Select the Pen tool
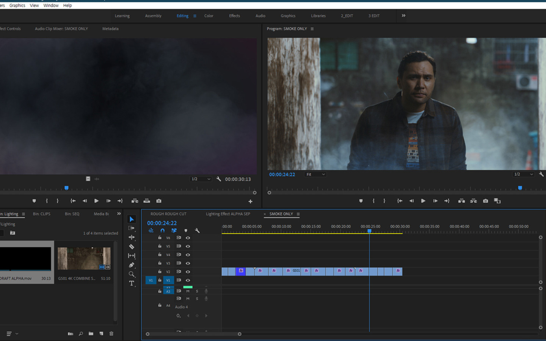The image size is (546, 341). (132, 265)
